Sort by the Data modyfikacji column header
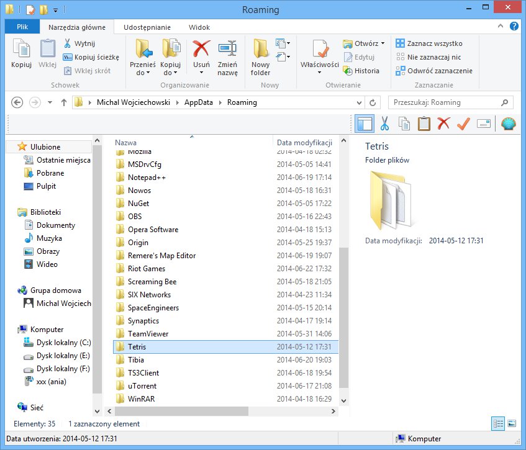The width and height of the screenshot is (526, 450). point(304,143)
